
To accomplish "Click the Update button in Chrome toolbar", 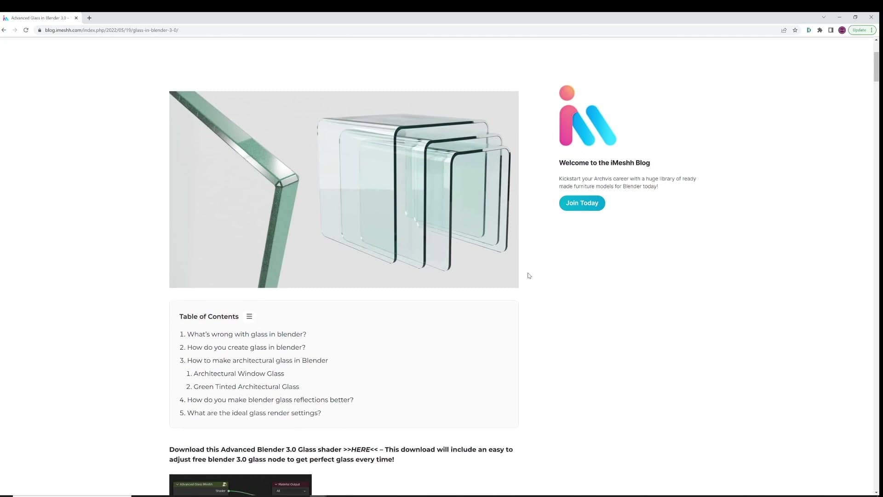I will (x=862, y=30).
